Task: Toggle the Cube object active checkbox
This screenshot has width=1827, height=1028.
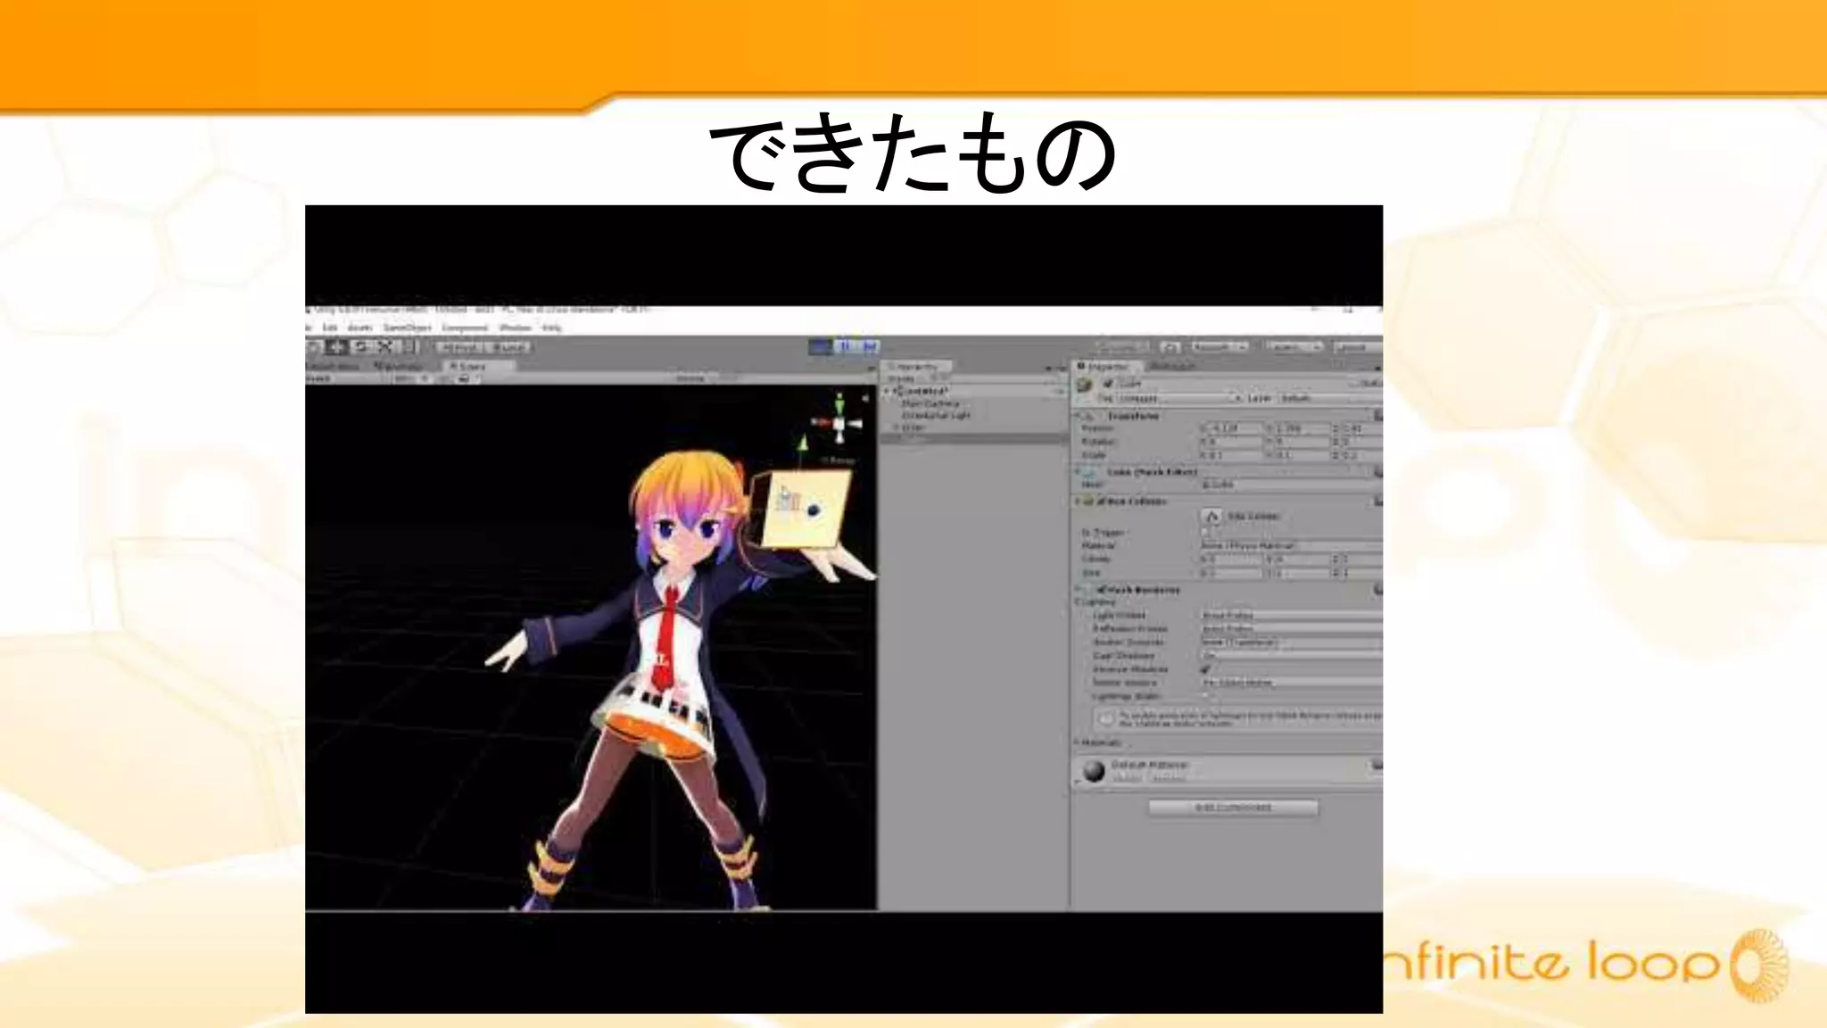Action: (1109, 384)
